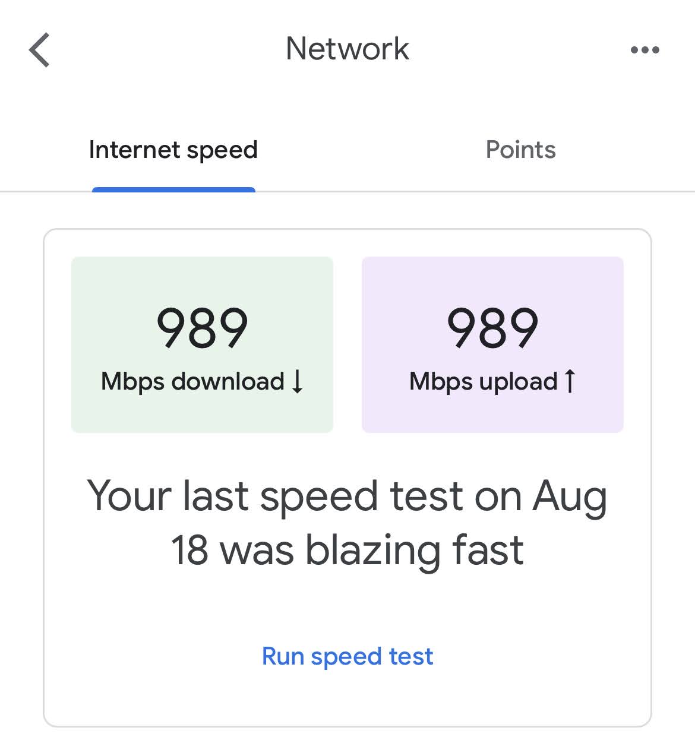Run speed test via the blue link
The image size is (695, 740).
(347, 656)
